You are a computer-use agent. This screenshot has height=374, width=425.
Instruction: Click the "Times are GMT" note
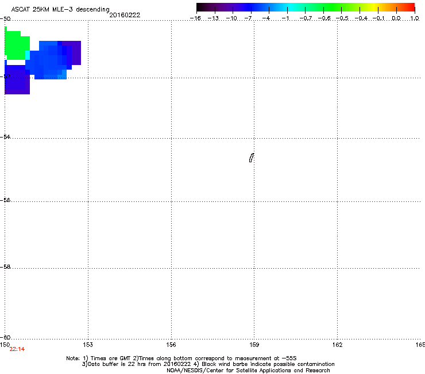[107, 358]
